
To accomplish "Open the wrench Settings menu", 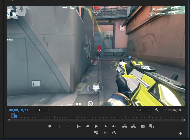I will 157,110.
